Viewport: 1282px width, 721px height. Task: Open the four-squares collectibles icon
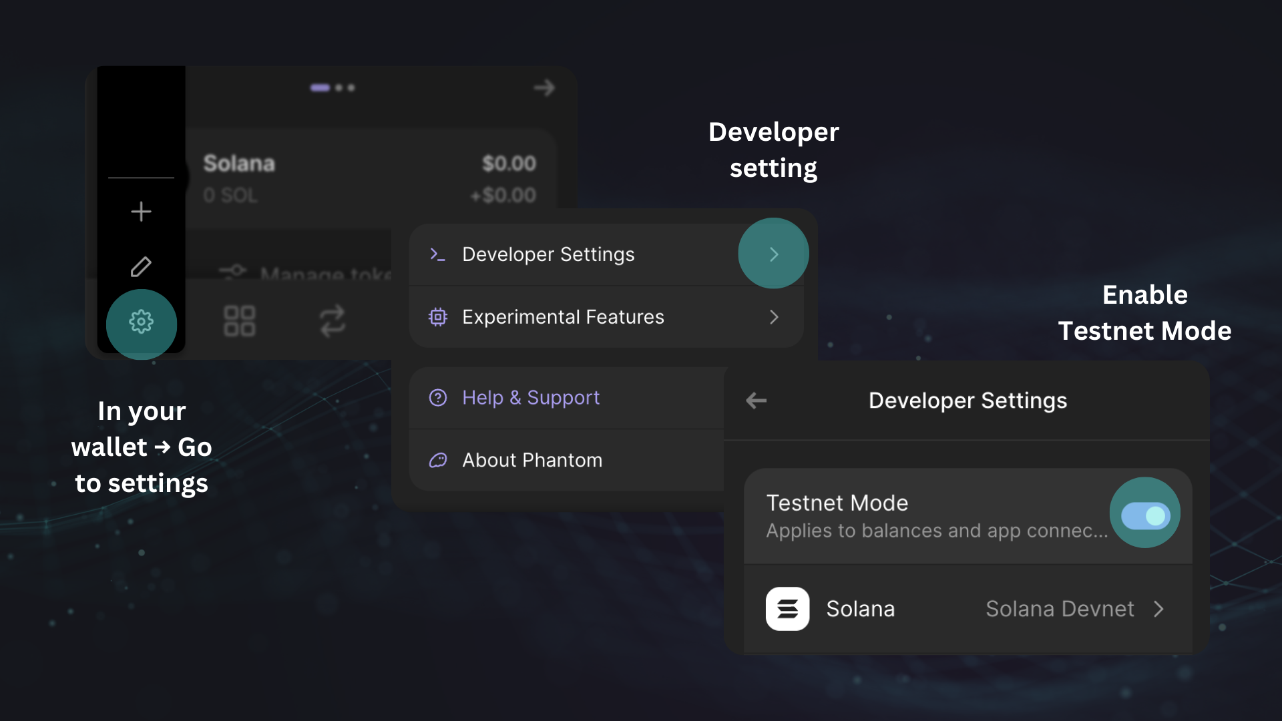239,321
